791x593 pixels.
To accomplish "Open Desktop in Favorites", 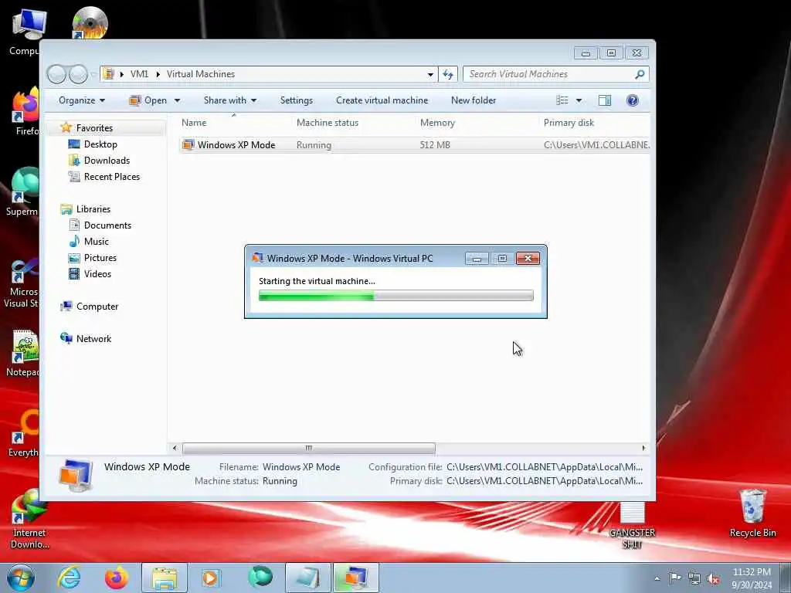I will click(x=100, y=144).
